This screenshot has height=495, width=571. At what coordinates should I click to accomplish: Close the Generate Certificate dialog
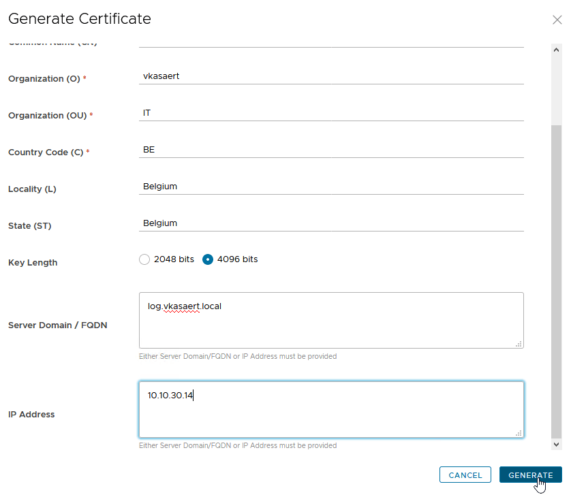point(557,20)
